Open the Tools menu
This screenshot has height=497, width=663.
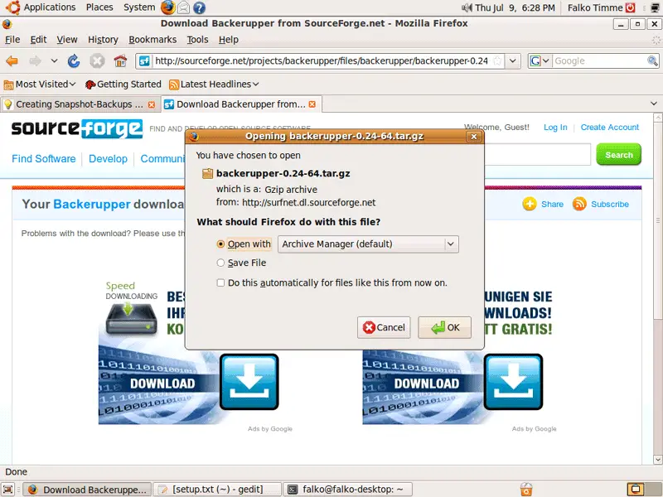(x=197, y=40)
